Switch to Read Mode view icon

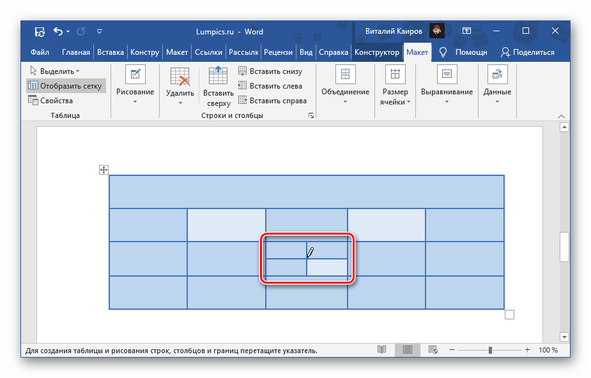(381, 350)
